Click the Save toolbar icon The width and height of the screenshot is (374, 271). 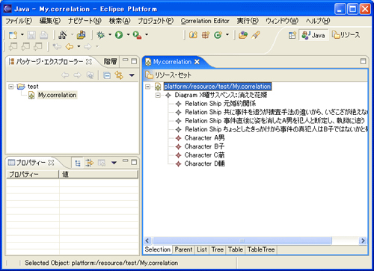click(31, 35)
